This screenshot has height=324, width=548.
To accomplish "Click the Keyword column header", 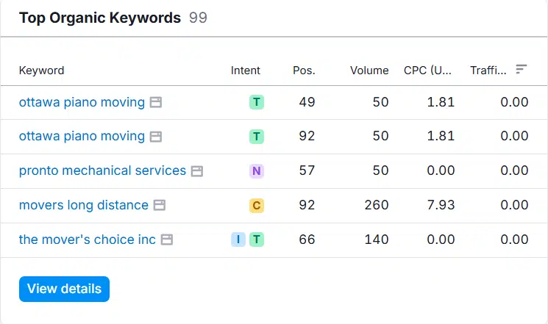I will (x=41, y=71).
